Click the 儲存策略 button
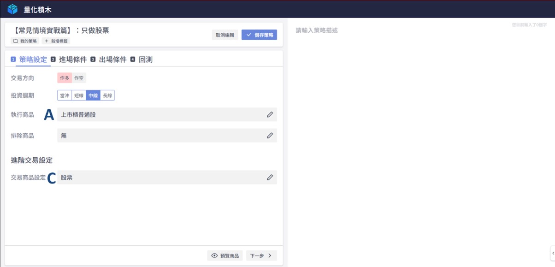The width and height of the screenshot is (555, 267). point(259,35)
